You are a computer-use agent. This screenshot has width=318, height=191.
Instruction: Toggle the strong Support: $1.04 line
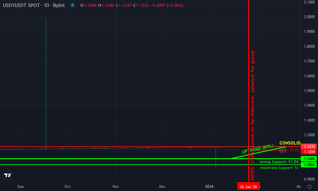279,162
